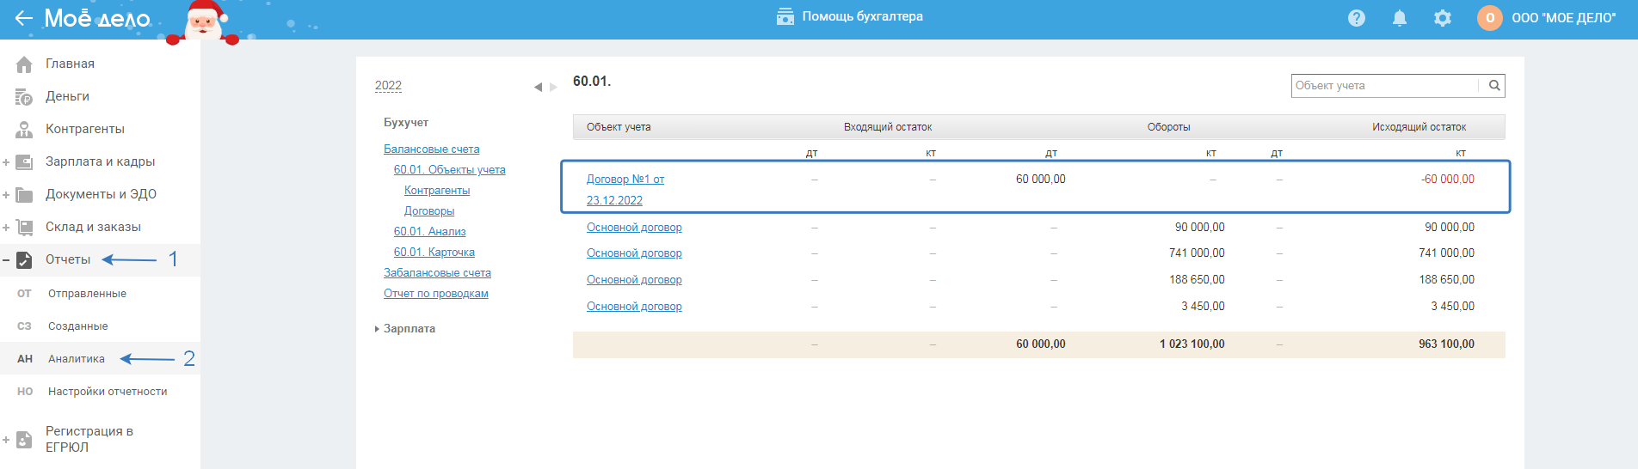Open 60.01. Карточка link
1638x469 pixels.
(x=434, y=253)
